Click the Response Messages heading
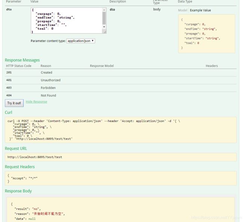 [x=22, y=60]
